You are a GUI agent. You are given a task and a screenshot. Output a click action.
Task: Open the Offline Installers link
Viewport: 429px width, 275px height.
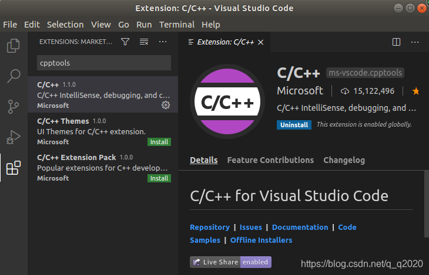tap(261, 240)
